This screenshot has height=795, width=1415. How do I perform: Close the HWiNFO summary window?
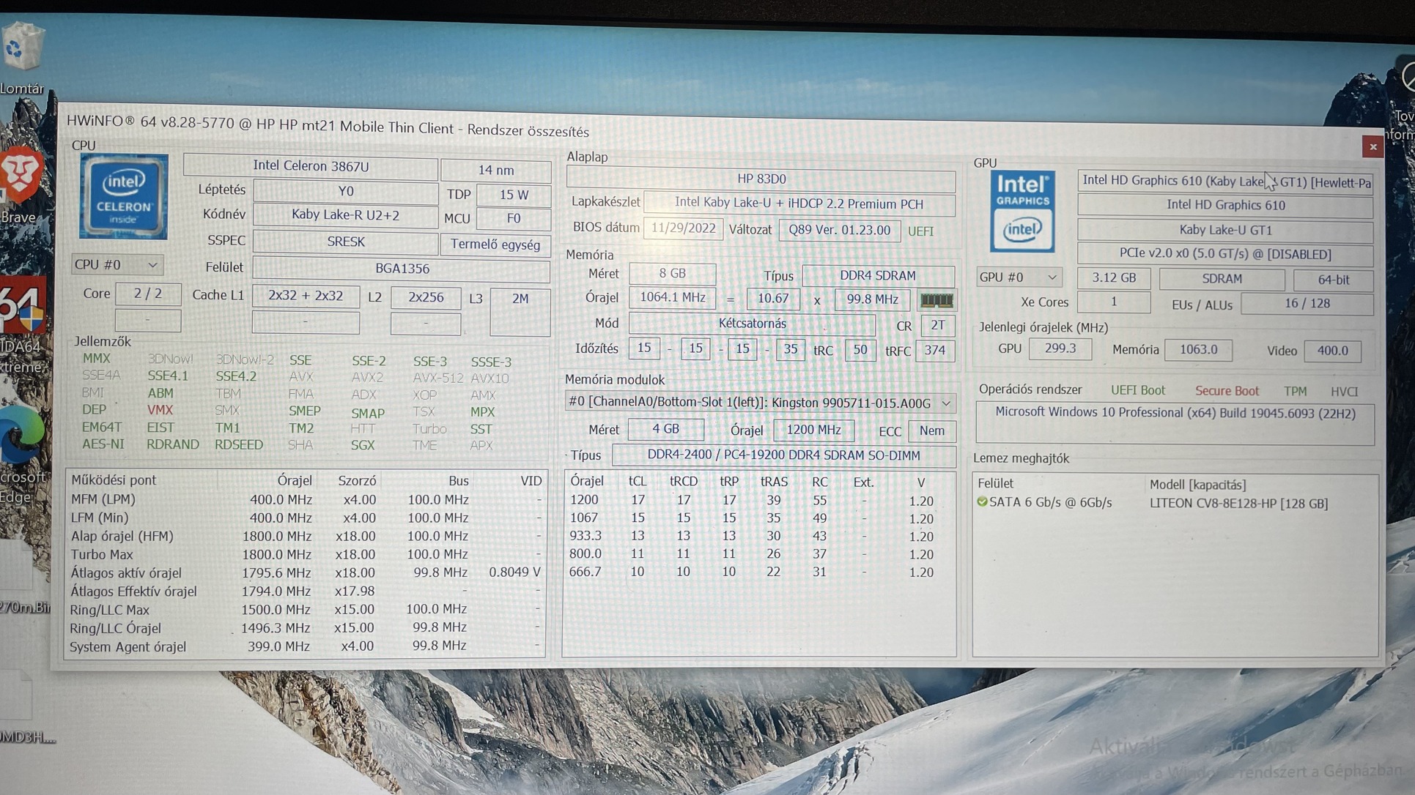[1372, 146]
